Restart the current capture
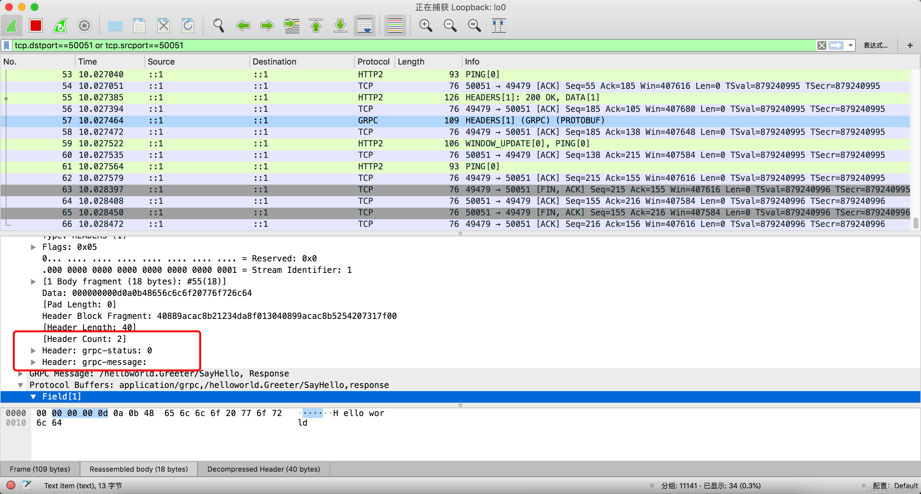 point(60,26)
